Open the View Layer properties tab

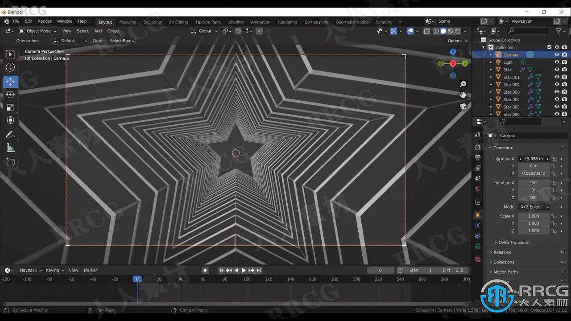(x=478, y=168)
